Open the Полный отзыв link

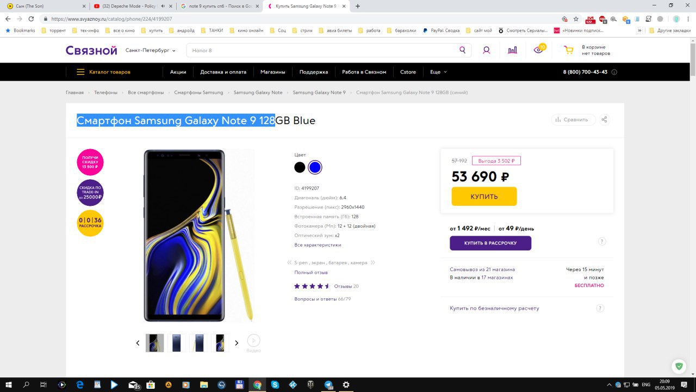(311, 272)
